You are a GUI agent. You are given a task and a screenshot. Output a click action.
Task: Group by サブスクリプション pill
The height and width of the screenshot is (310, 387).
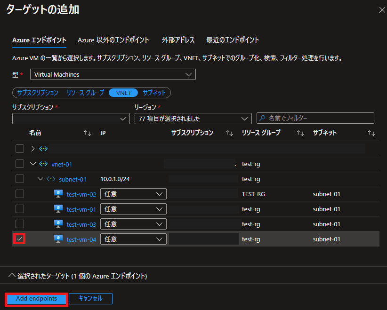(x=38, y=93)
